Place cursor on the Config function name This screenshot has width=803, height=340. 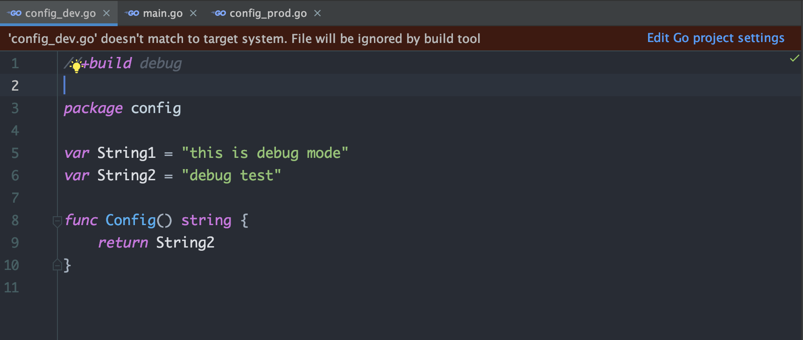(x=131, y=220)
